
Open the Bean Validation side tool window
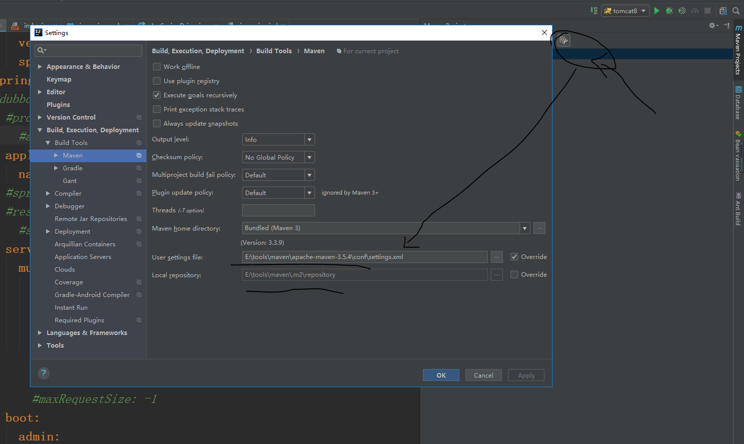coord(738,156)
